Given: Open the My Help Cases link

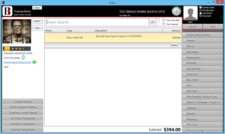Looking at the screenshot, I should point(208,10).
